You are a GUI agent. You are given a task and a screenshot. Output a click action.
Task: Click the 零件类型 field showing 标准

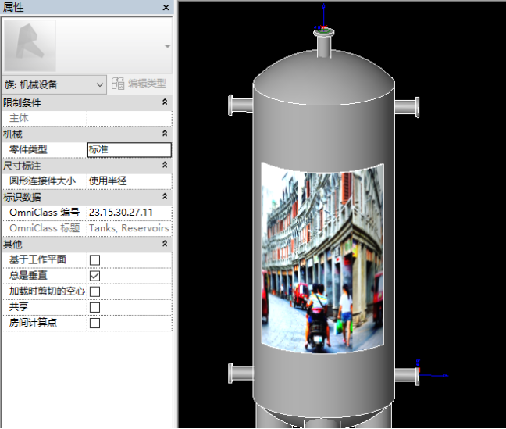point(129,149)
